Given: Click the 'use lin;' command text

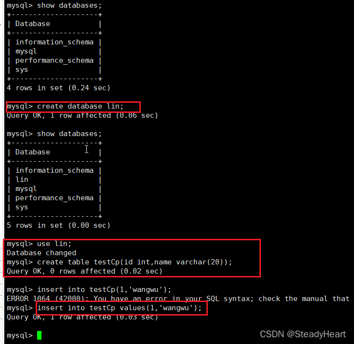Looking at the screenshot, I should (54, 244).
